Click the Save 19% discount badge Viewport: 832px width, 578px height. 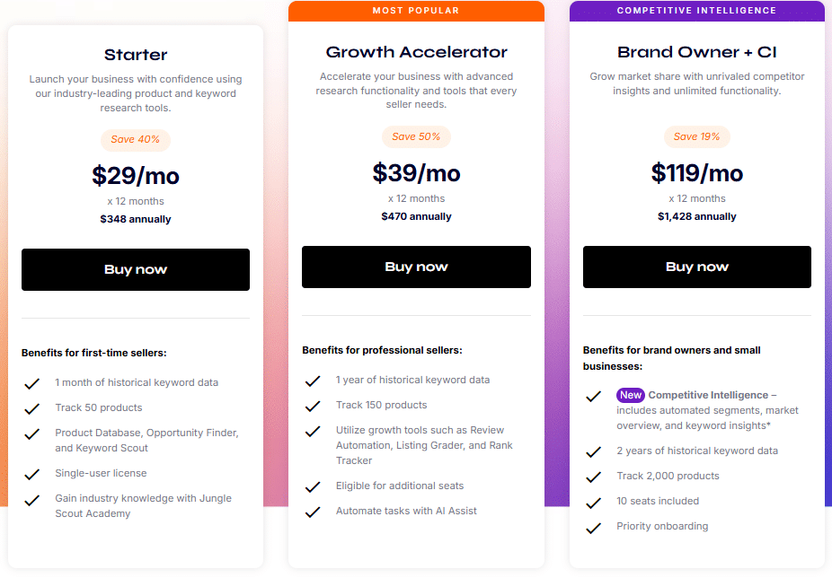pyautogui.click(x=696, y=136)
